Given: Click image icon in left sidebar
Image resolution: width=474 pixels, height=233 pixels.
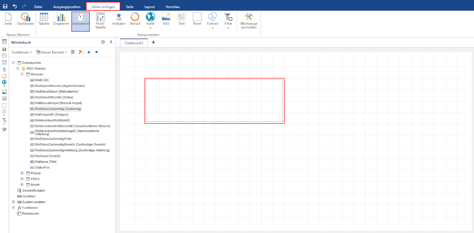Looking at the screenshot, I should [x=4, y=92].
